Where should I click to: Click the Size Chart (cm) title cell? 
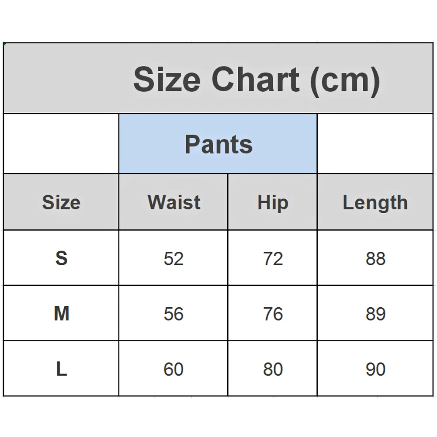click(257, 79)
